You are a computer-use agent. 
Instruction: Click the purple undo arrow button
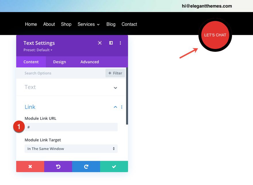(x=58, y=166)
